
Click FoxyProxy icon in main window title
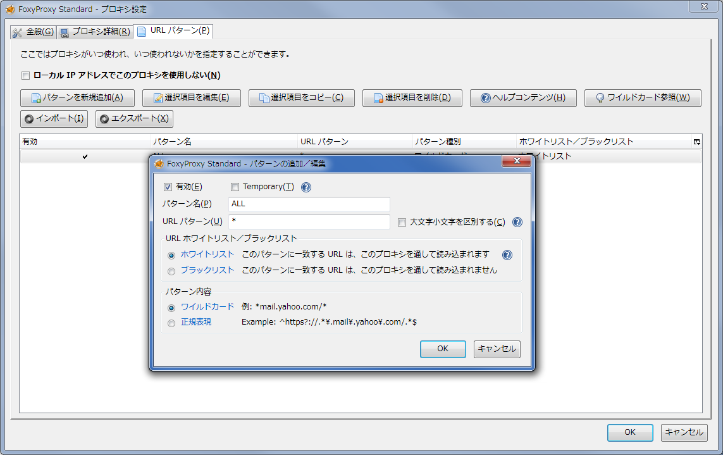(9, 9)
